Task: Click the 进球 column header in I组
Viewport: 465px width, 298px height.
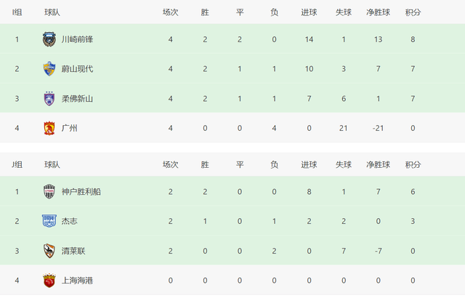Action: tap(309, 12)
